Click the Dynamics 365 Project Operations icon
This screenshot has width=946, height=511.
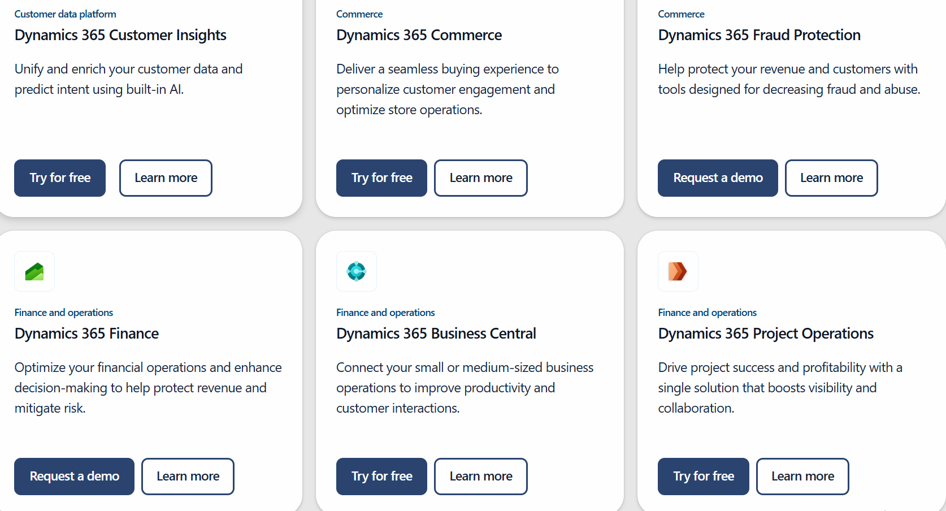click(x=678, y=271)
